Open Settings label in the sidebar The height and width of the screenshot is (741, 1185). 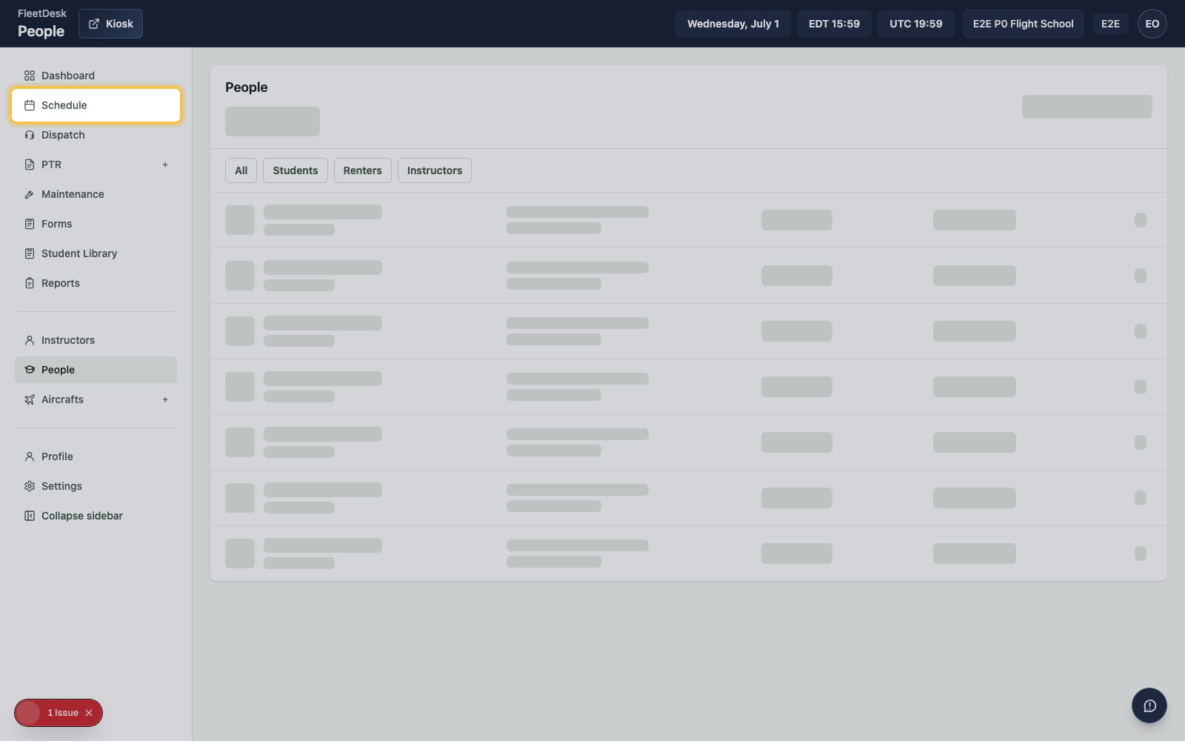coord(61,486)
